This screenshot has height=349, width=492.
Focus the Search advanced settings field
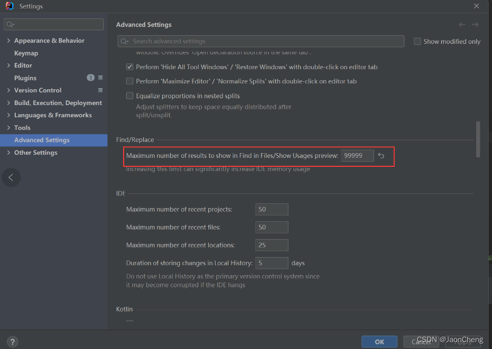click(x=261, y=41)
